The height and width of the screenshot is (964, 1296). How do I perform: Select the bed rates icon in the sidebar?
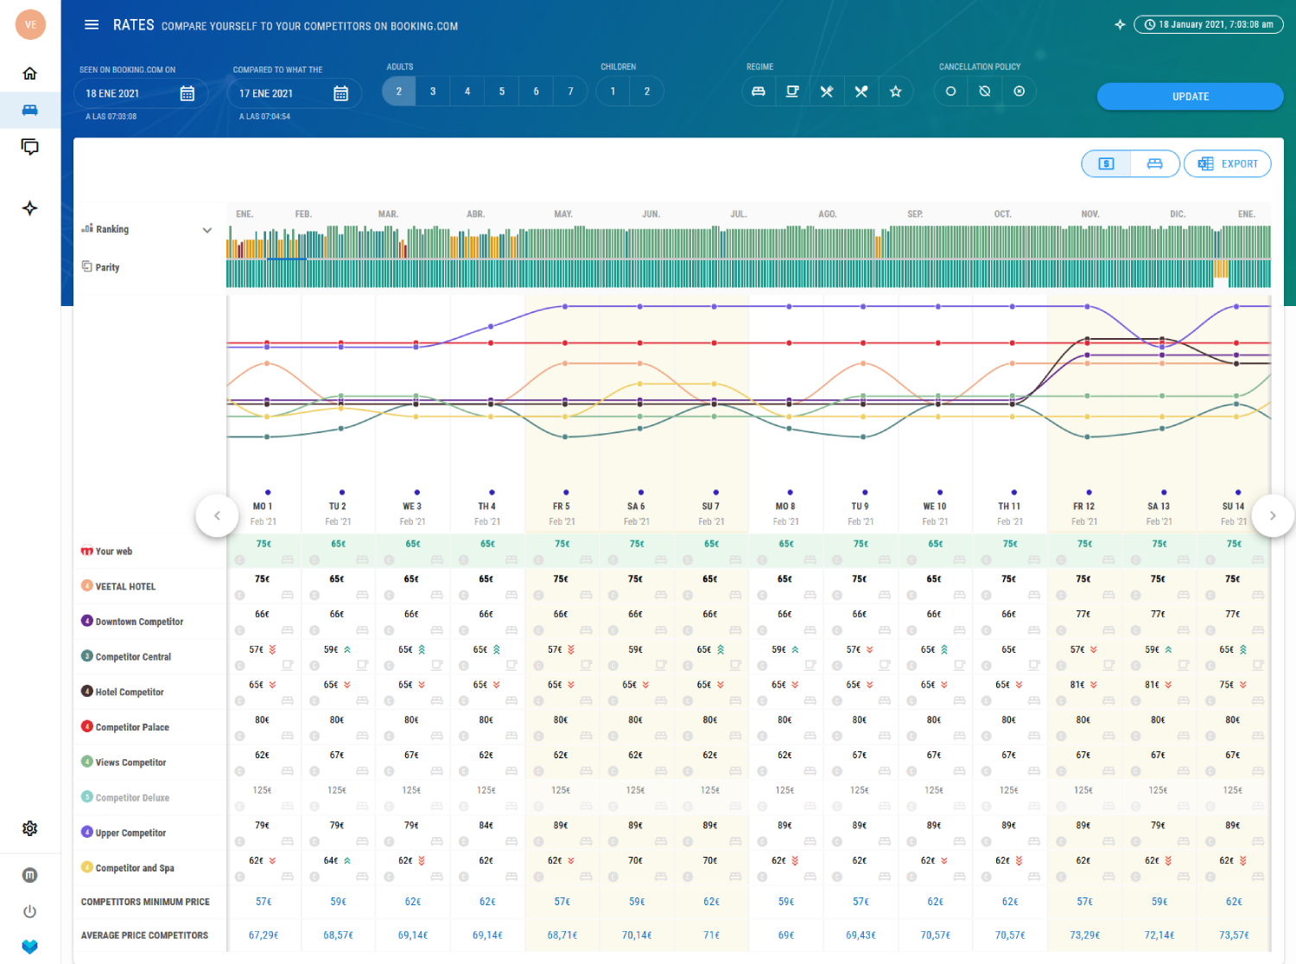30,110
